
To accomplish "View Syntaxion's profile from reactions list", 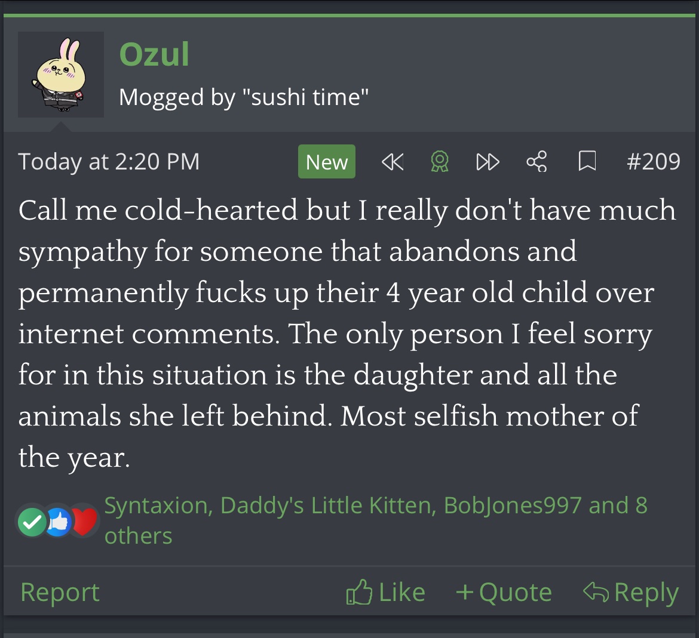I will tap(156, 506).
